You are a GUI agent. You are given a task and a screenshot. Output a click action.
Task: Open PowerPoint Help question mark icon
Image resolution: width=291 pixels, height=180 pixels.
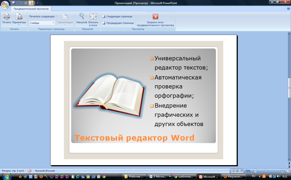288,8
